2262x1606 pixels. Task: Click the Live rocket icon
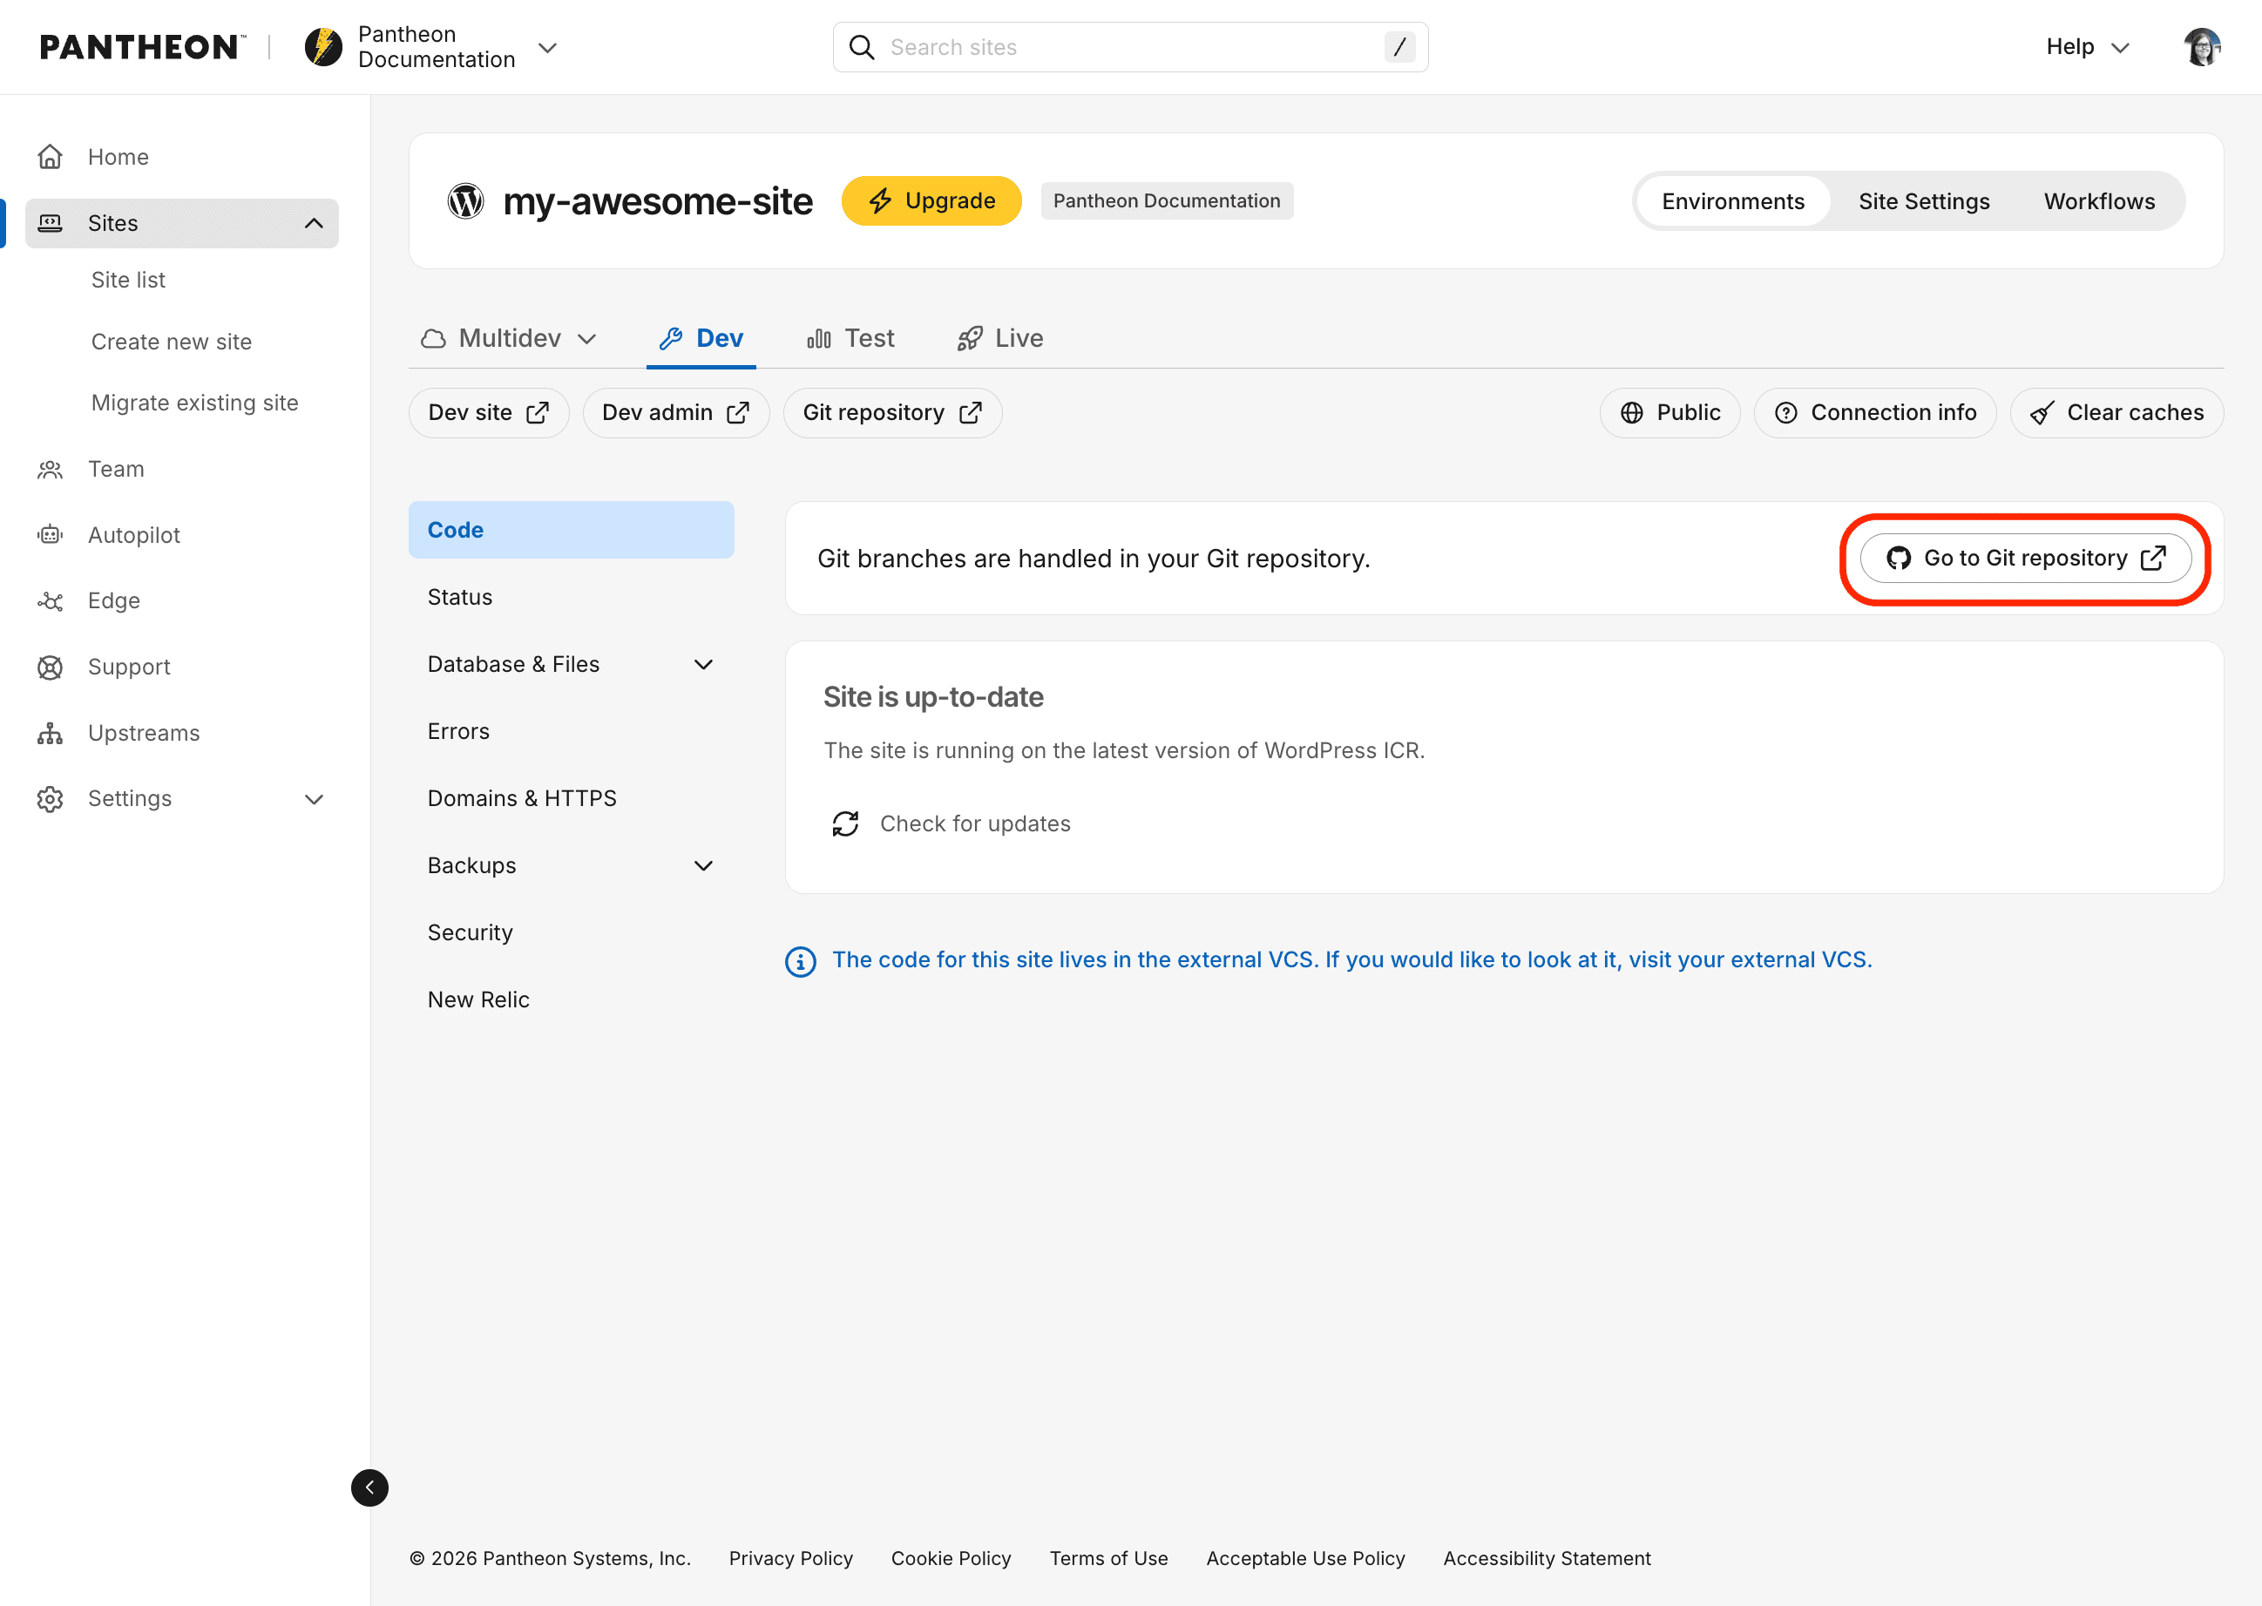coord(970,339)
